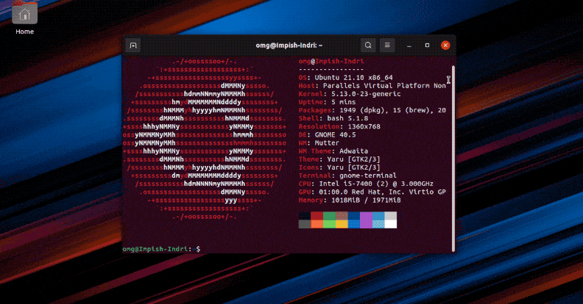Click the DE: GNOME 40.5 line
Image resolution: width=583 pixels, height=304 pixels.
click(x=327, y=134)
